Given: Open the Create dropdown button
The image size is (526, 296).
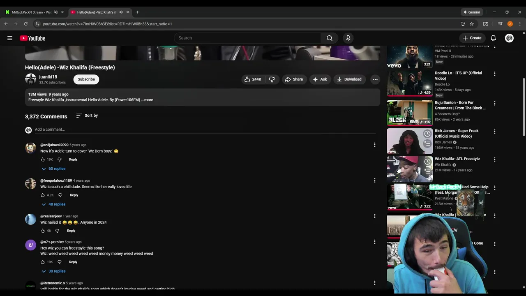Looking at the screenshot, I should pos(472,38).
